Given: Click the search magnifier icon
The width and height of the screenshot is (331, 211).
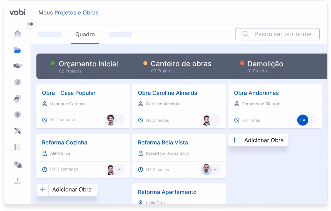Looking at the screenshot, I should (x=245, y=34).
